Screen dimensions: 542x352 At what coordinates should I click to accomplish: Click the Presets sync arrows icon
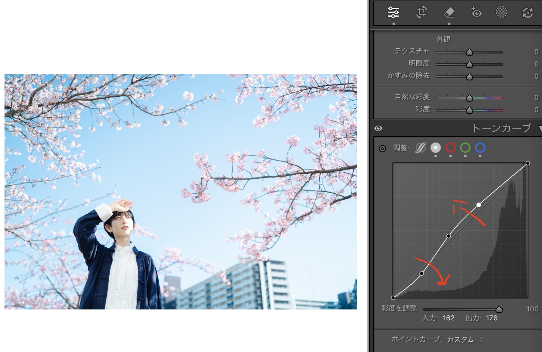[527, 13]
